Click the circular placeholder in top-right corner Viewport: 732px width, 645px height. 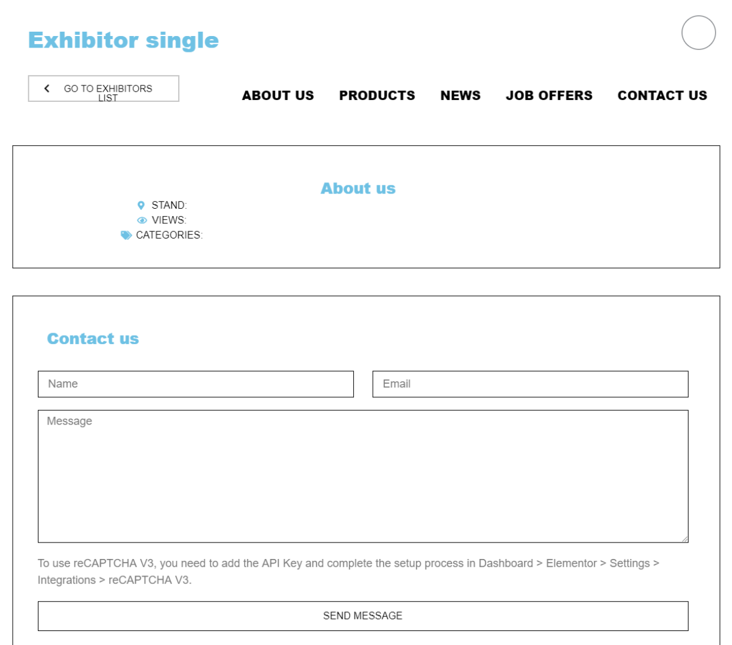coord(698,33)
